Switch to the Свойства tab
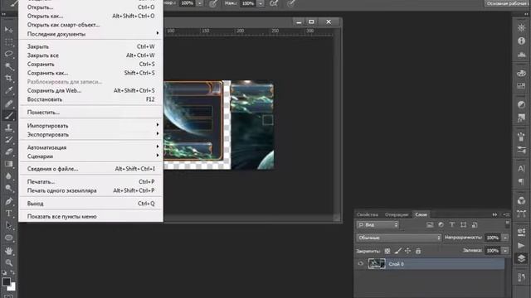This screenshot has height=298, width=531. coord(367,214)
